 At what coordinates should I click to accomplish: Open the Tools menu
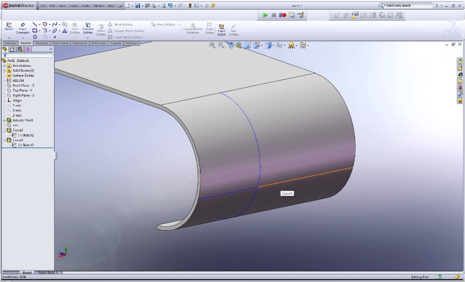86,6
